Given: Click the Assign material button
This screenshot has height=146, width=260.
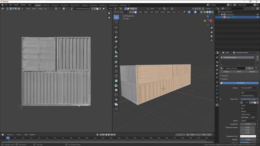Looking at the screenshot, I should click(x=226, y=72).
